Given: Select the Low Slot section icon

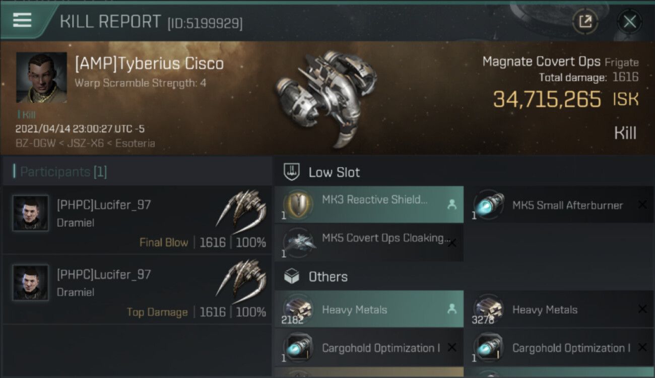Looking at the screenshot, I should [292, 172].
